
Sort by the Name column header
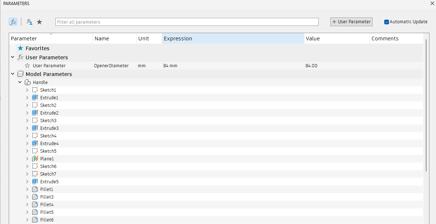click(x=114, y=39)
